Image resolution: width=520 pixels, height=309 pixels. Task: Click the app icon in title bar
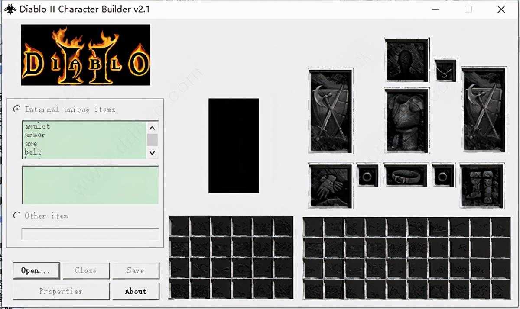(x=10, y=9)
